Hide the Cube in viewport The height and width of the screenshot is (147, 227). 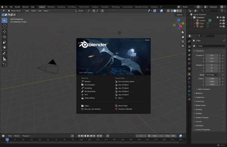[x=220, y=23]
